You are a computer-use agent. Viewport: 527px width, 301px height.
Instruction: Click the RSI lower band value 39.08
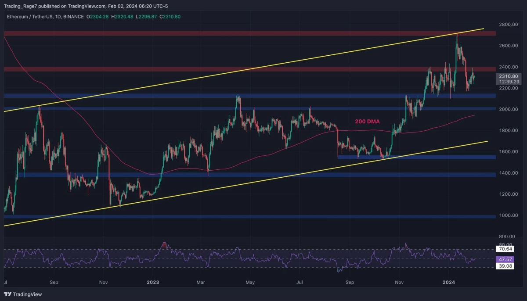[504, 267]
